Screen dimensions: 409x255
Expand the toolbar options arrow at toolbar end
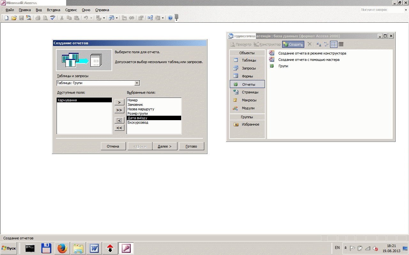pyautogui.click(x=176, y=18)
